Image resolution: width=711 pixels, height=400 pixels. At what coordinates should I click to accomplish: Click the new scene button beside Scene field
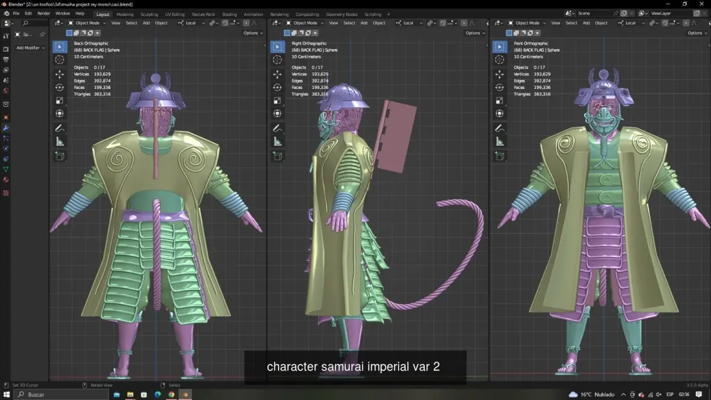(x=624, y=13)
